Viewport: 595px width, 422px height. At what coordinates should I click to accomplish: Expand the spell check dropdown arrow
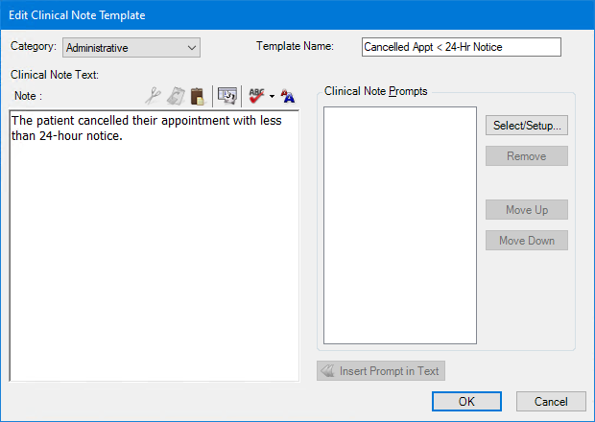272,97
